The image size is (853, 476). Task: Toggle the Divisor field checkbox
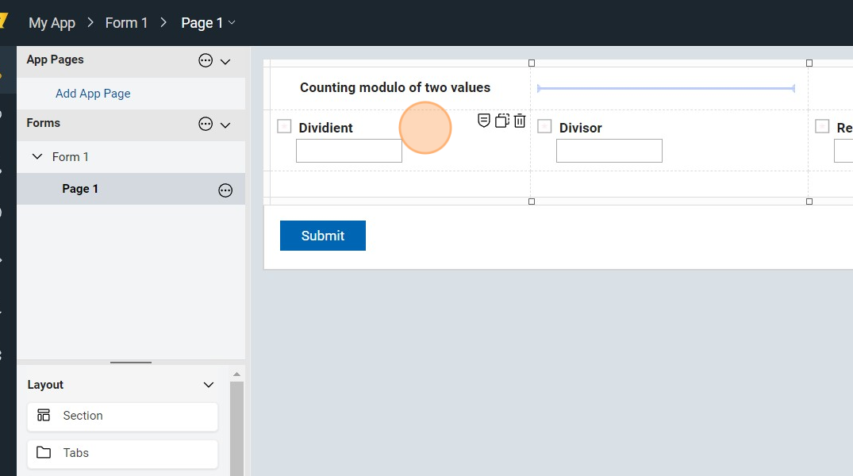(x=544, y=127)
